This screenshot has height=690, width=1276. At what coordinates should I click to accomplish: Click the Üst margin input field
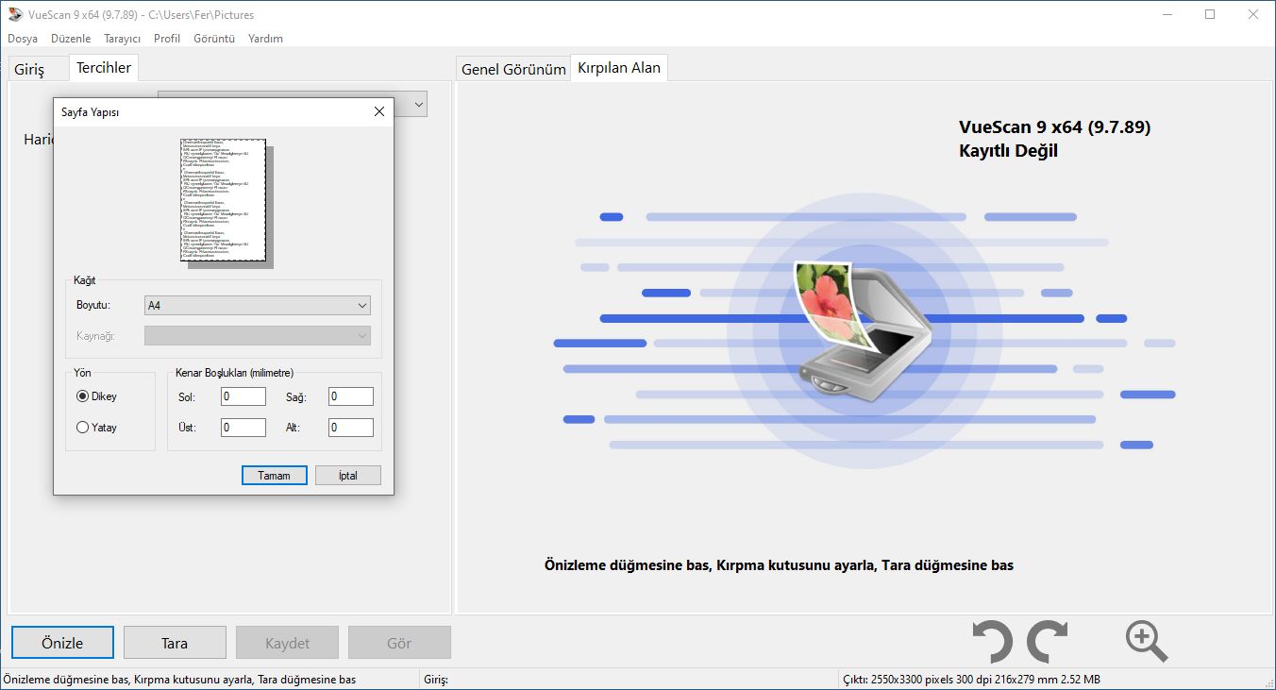tap(243, 428)
